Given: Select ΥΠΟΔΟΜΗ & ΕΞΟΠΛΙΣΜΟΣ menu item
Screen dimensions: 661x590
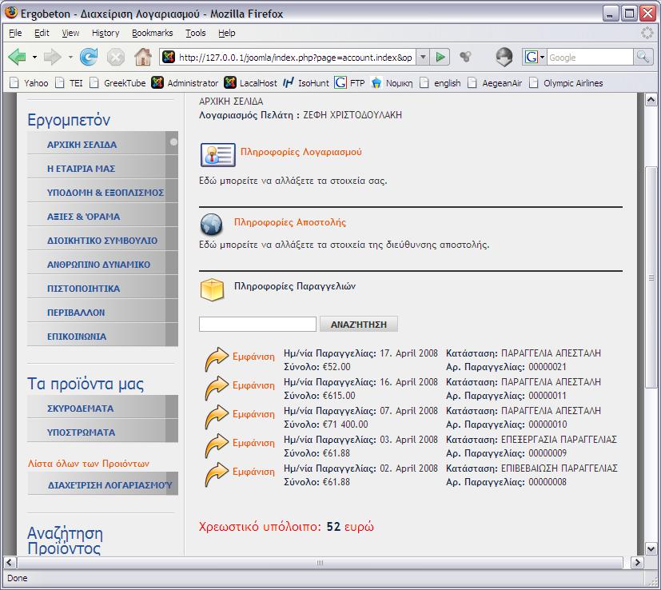Looking at the screenshot, I should pyautogui.click(x=102, y=193).
